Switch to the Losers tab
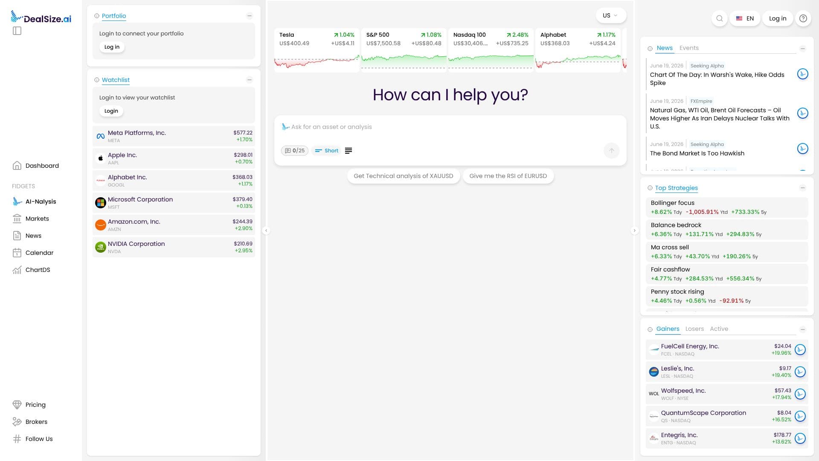The height and width of the screenshot is (461, 819). (694, 329)
